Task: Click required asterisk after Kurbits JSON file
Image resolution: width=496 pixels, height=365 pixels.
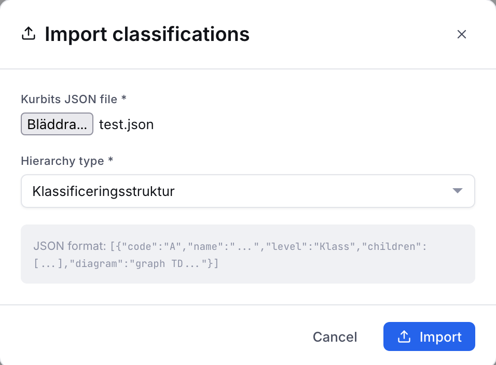Action: tap(124, 97)
